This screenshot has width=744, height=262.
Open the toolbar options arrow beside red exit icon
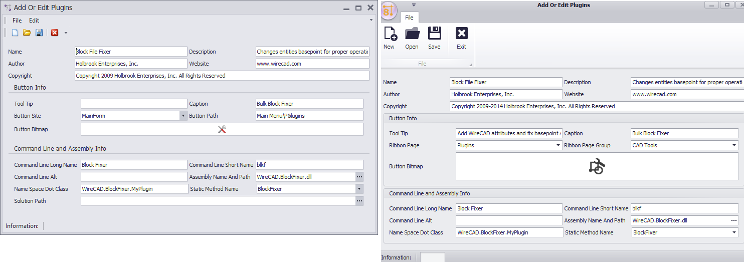point(66,33)
